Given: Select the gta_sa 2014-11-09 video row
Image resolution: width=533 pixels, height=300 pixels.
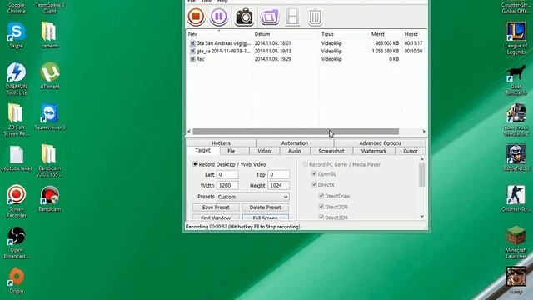Looking at the screenshot, I should [x=306, y=51].
